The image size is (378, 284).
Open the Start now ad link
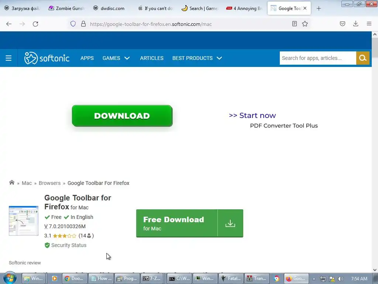click(252, 115)
